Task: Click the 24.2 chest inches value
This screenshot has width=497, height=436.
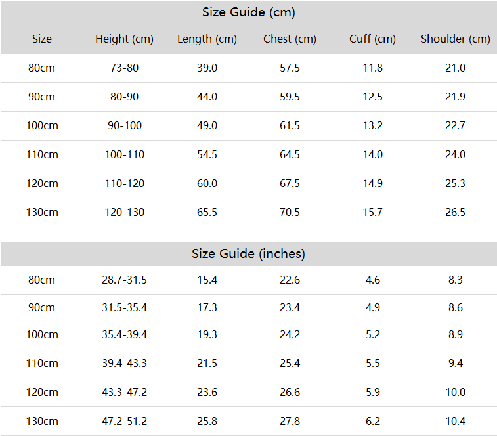Action: [x=290, y=334]
